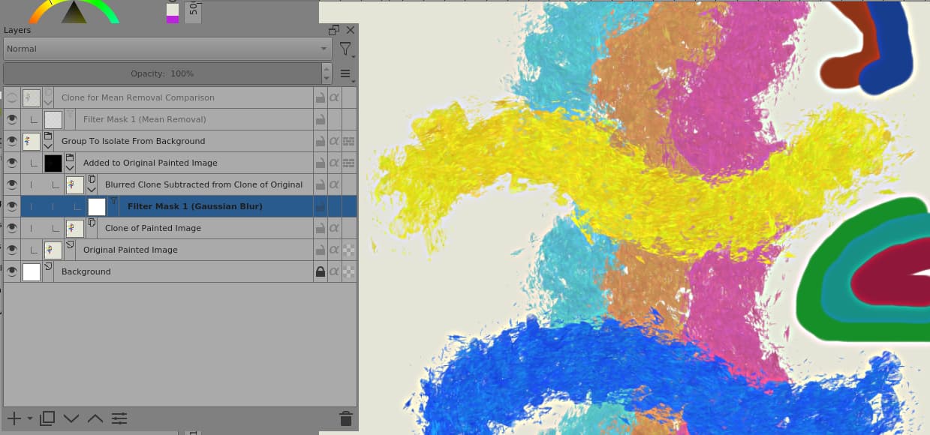Toggle pass-through on Added to Original Painted Image
930x435 pixels.
[349, 163]
